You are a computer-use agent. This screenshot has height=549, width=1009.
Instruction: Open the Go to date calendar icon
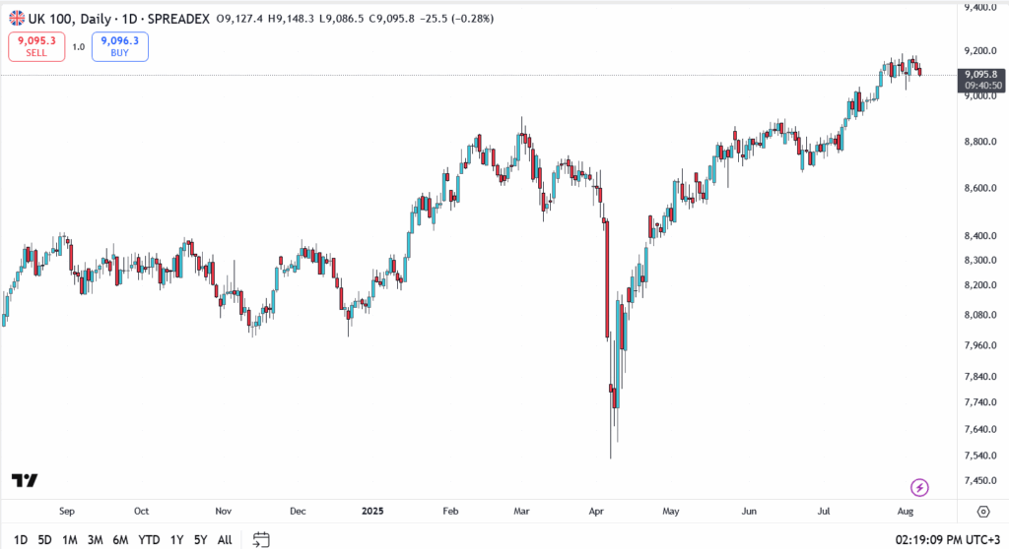click(x=261, y=539)
